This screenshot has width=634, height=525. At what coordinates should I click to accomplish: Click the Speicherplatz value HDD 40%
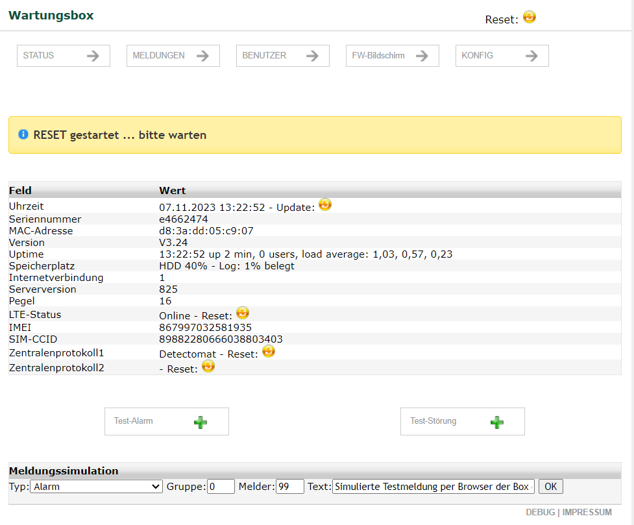click(183, 266)
